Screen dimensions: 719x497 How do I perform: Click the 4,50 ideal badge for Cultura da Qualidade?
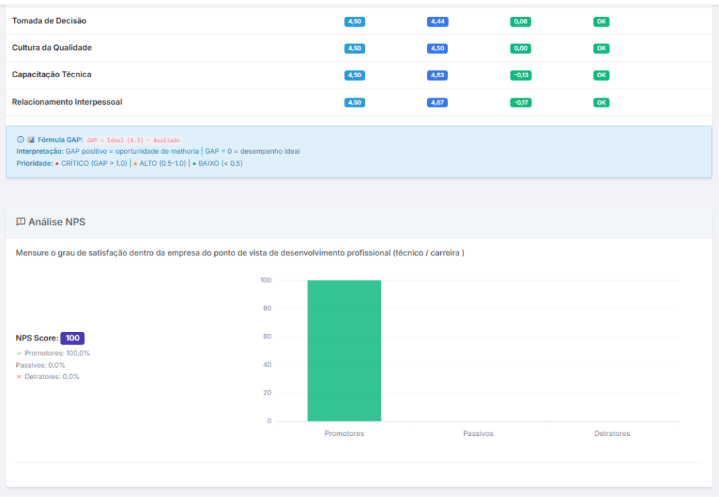click(355, 48)
